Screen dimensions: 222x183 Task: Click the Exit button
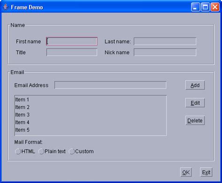click(206, 172)
